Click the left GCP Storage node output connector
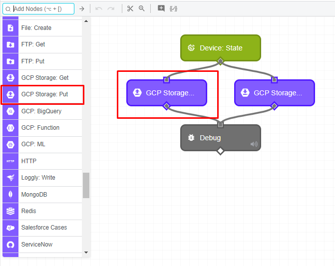The width and height of the screenshot is (335, 266). 166,106
